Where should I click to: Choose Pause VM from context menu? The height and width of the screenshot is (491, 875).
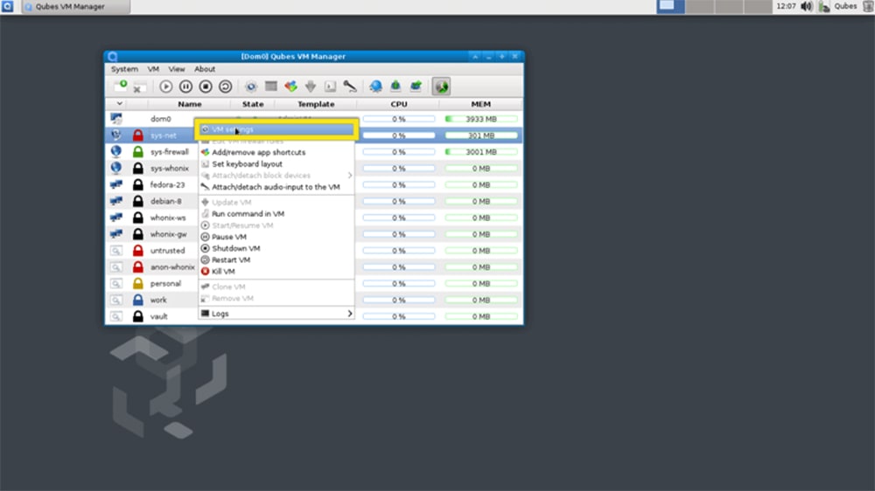276,237
